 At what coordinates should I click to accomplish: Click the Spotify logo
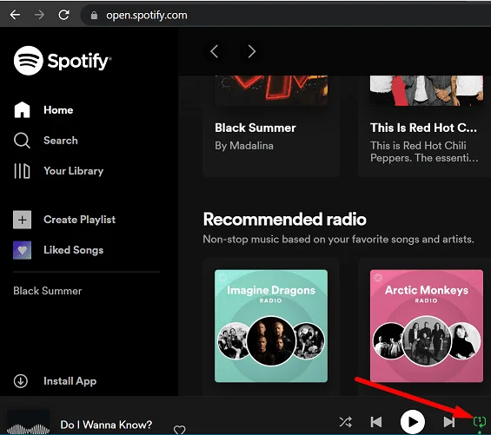(x=63, y=61)
